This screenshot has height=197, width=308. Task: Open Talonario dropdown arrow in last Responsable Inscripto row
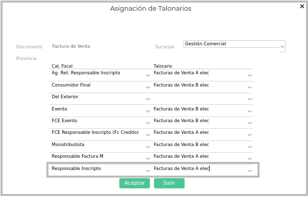click(250, 171)
